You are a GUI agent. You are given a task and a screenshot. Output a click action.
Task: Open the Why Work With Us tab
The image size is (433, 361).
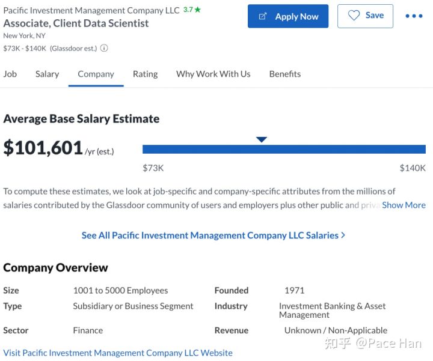point(213,74)
